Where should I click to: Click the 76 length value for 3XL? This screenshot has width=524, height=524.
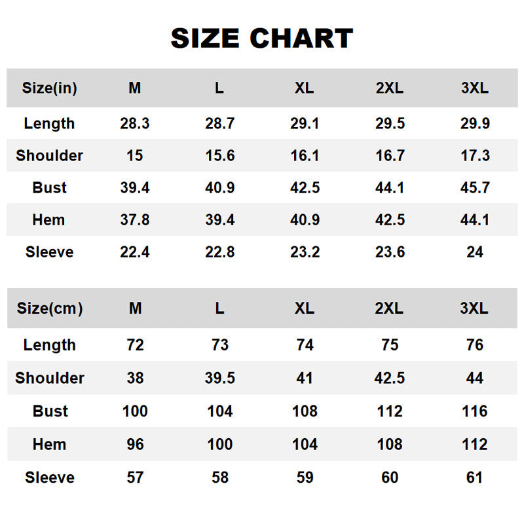475,345
